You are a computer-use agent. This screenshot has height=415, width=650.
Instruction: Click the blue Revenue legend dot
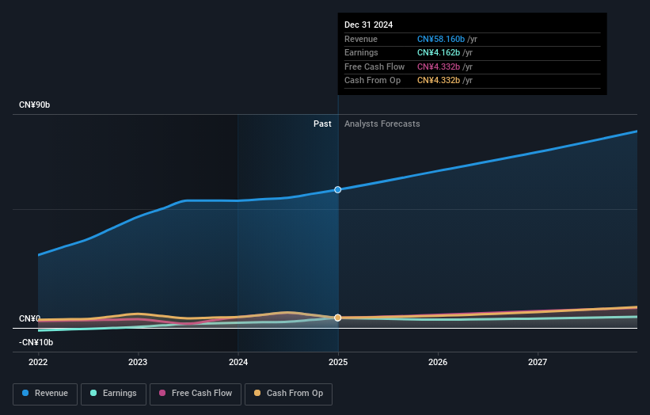pyautogui.click(x=25, y=393)
